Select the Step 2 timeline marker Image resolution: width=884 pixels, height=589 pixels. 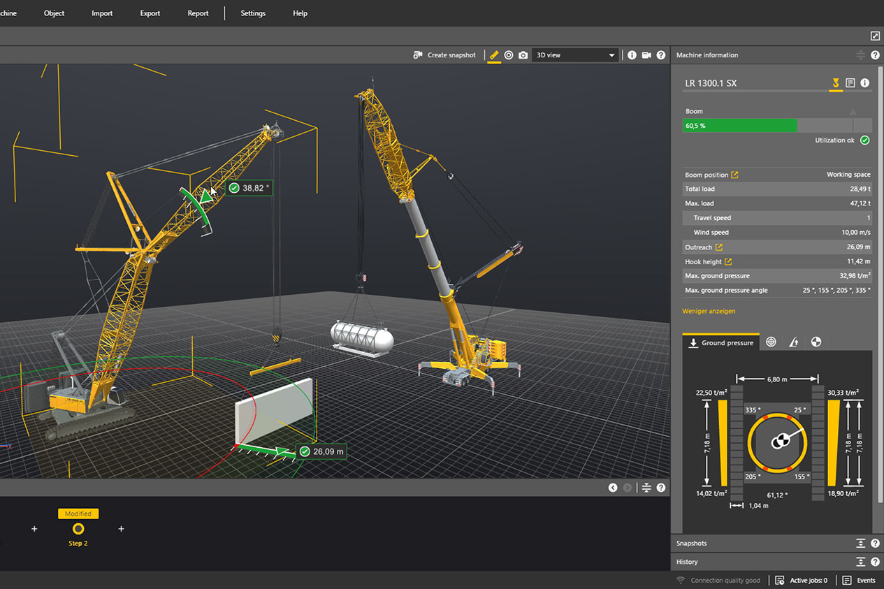point(78,529)
